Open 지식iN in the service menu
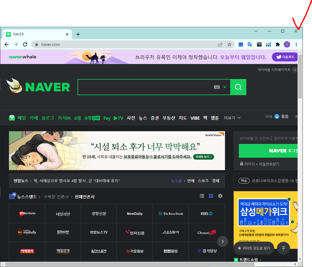The image size is (312, 267). tap(64, 118)
